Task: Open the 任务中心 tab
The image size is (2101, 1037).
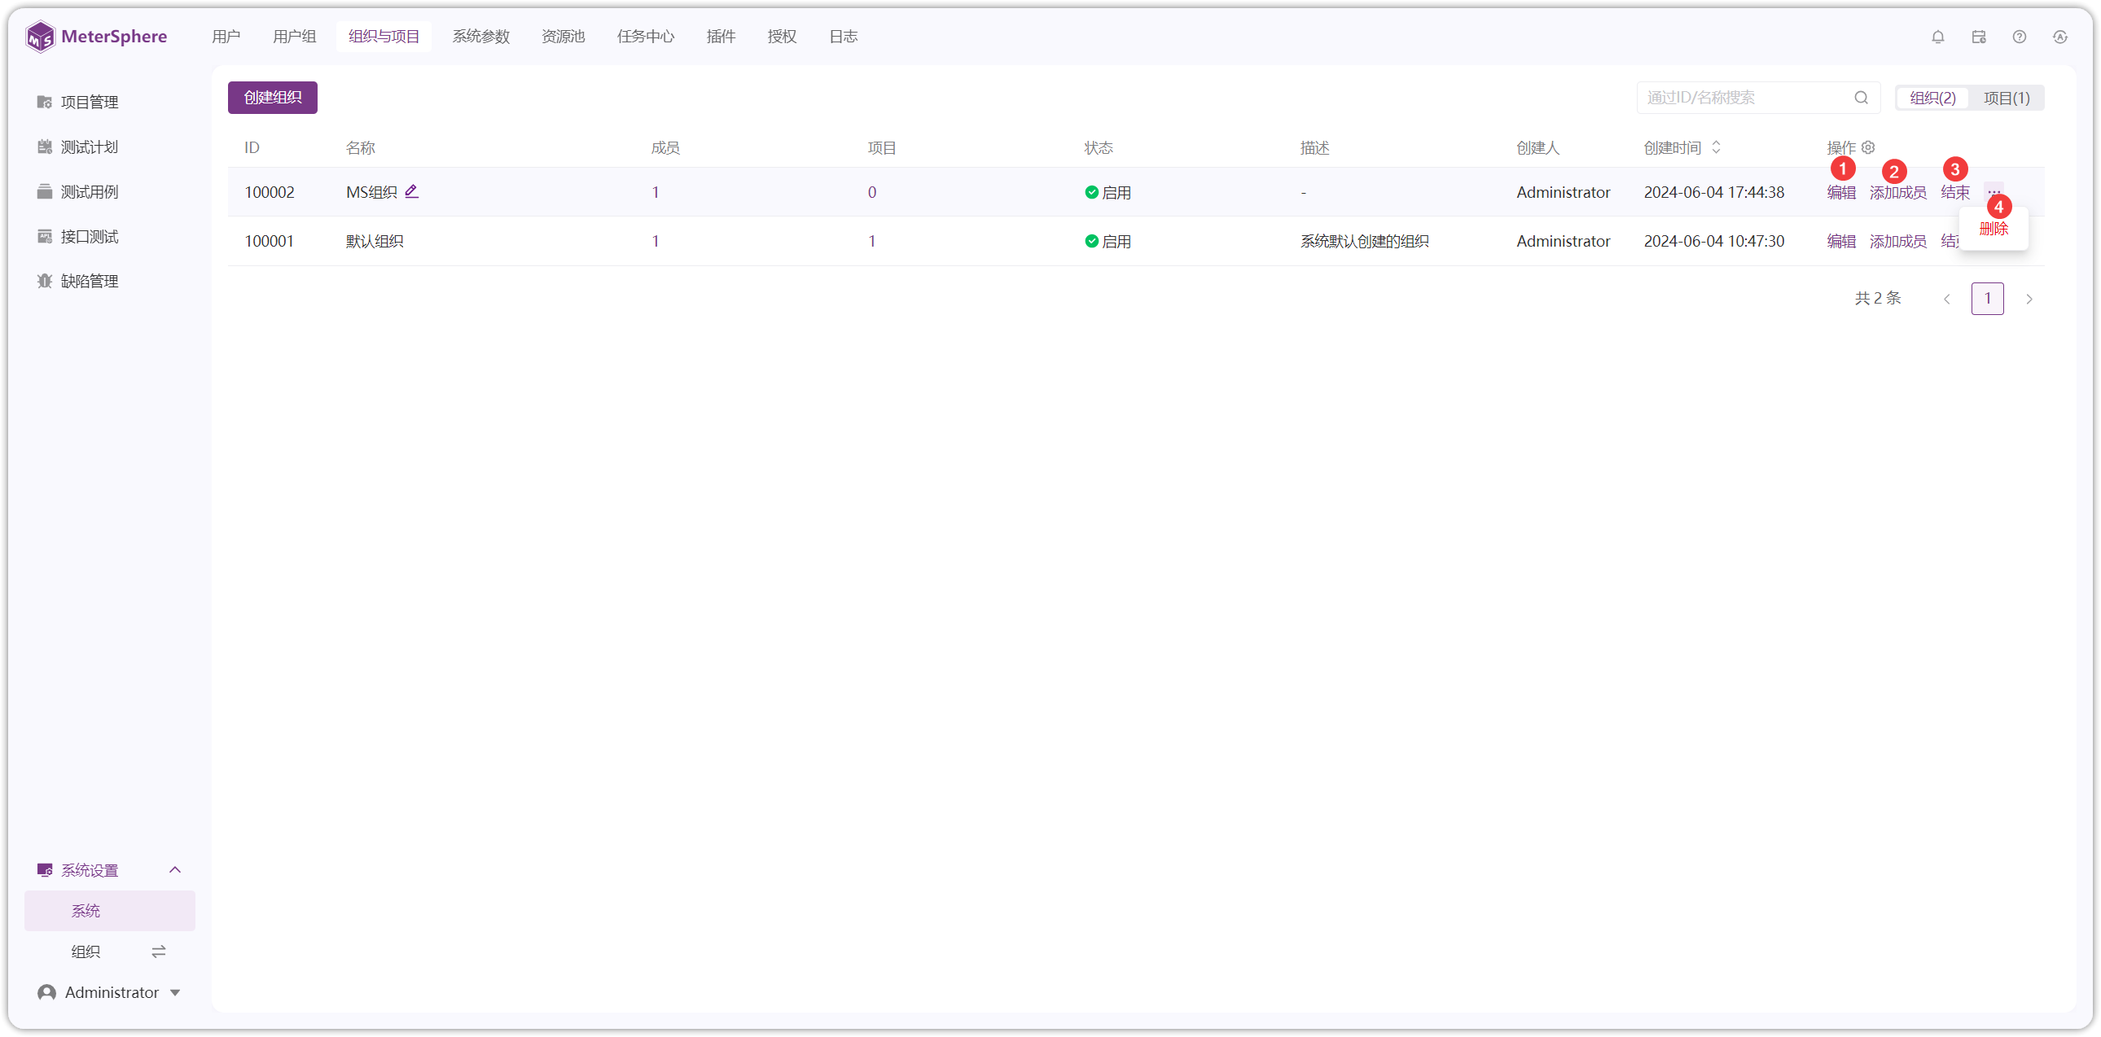Action: coord(646,37)
